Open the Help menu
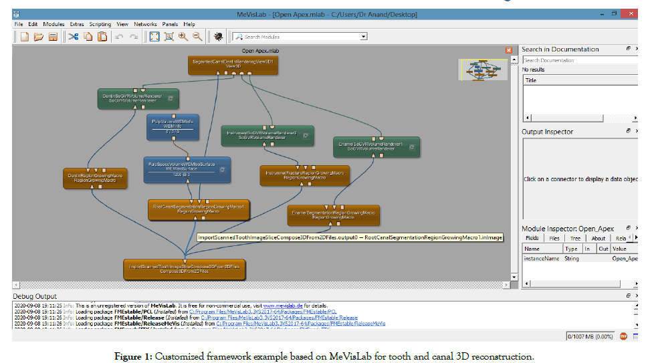The width and height of the screenshot is (652, 363). pyautogui.click(x=189, y=24)
